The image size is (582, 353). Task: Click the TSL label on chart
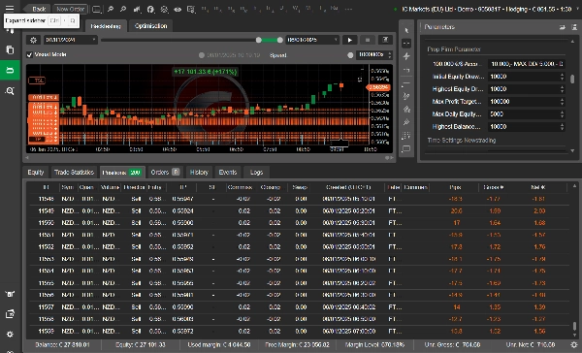[x=37, y=80]
